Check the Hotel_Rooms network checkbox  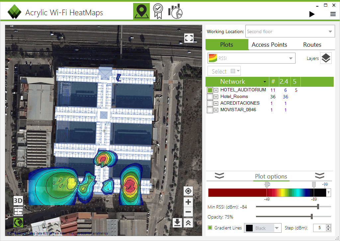(x=210, y=97)
